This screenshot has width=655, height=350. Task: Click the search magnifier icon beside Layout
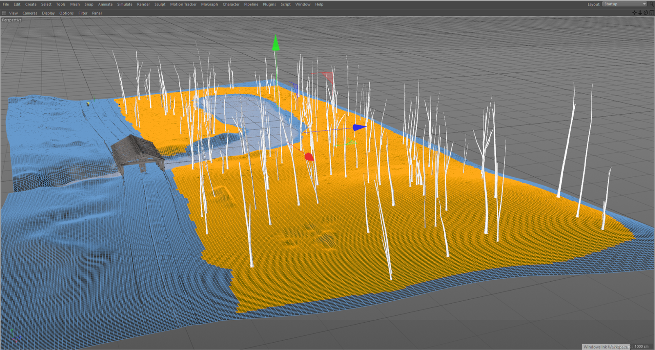[x=651, y=4]
